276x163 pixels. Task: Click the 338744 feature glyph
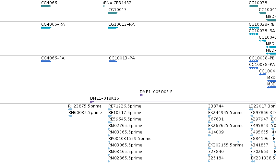point(210,109)
